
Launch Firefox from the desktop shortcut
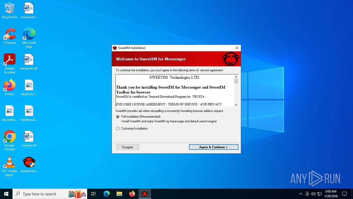click(10, 88)
